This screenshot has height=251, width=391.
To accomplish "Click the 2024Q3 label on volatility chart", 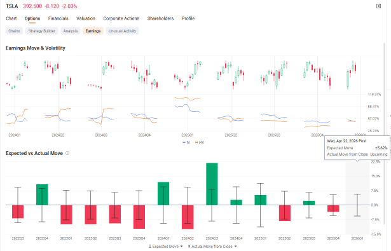I will (x=101, y=135).
